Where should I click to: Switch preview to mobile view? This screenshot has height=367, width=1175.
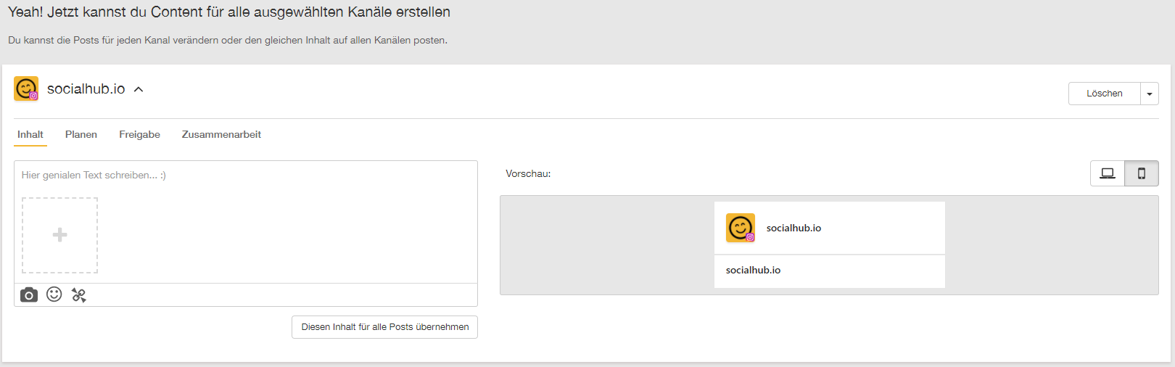[x=1141, y=173]
